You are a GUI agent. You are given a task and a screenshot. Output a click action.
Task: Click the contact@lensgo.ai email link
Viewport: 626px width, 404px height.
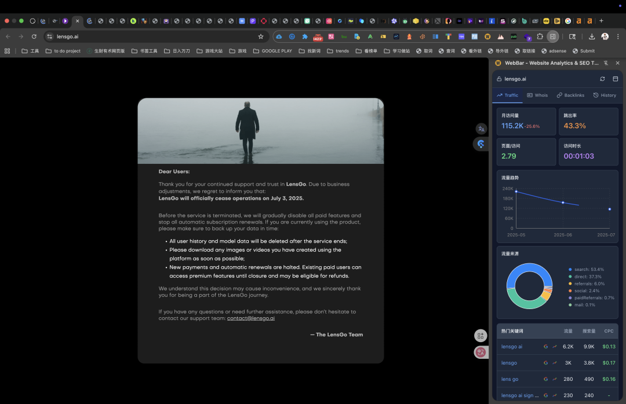251,318
